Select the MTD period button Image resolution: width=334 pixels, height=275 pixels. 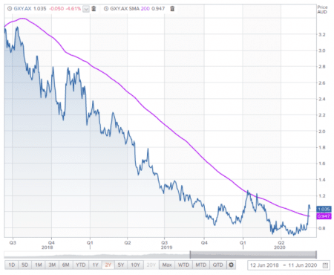[x=201, y=265]
